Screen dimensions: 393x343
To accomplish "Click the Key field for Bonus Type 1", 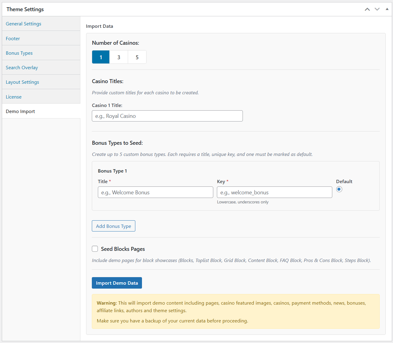I will coord(274,192).
